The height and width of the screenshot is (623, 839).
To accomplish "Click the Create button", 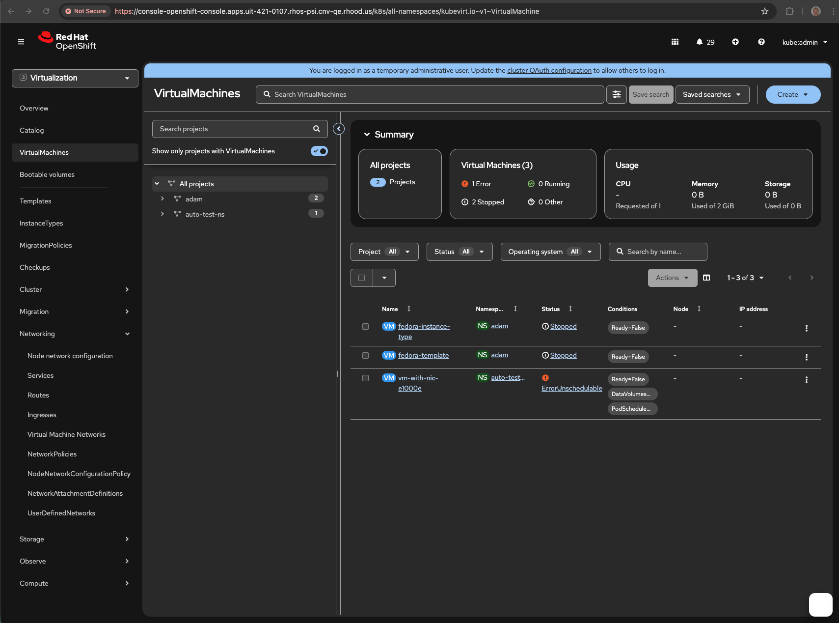I will pos(792,95).
